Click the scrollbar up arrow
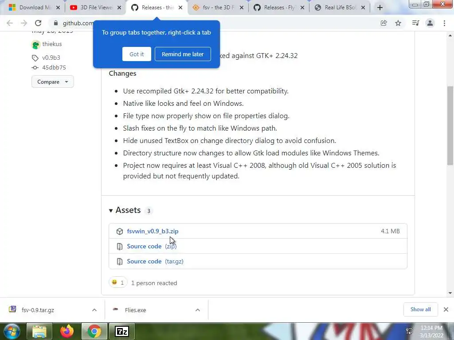Screen dimensions: 454x340 click(x=450, y=36)
